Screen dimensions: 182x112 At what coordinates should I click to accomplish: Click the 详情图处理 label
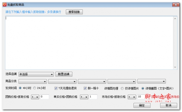click(x=111, y=88)
